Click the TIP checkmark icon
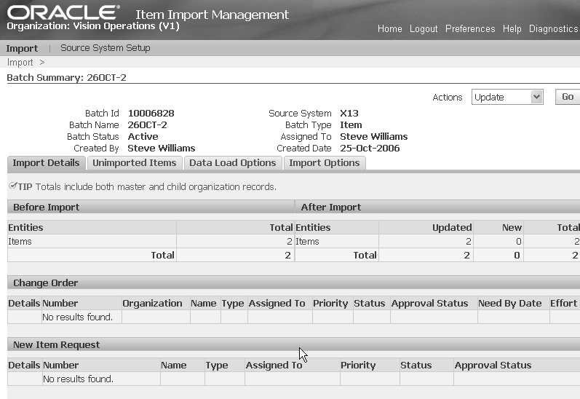The image size is (580, 399). 13,186
